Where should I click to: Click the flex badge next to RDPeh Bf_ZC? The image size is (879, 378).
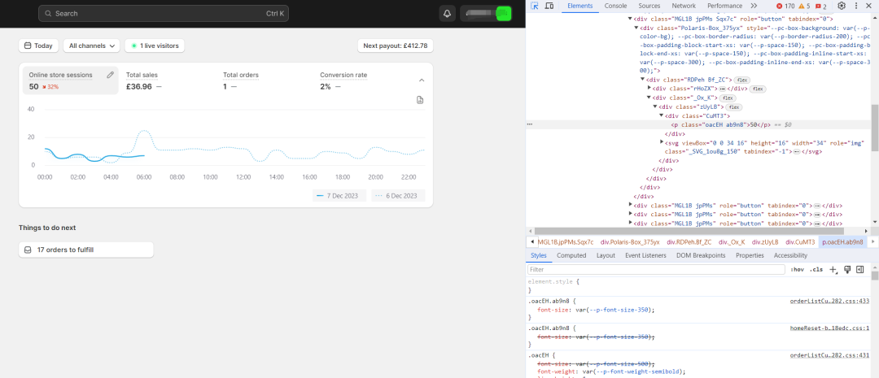(742, 80)
